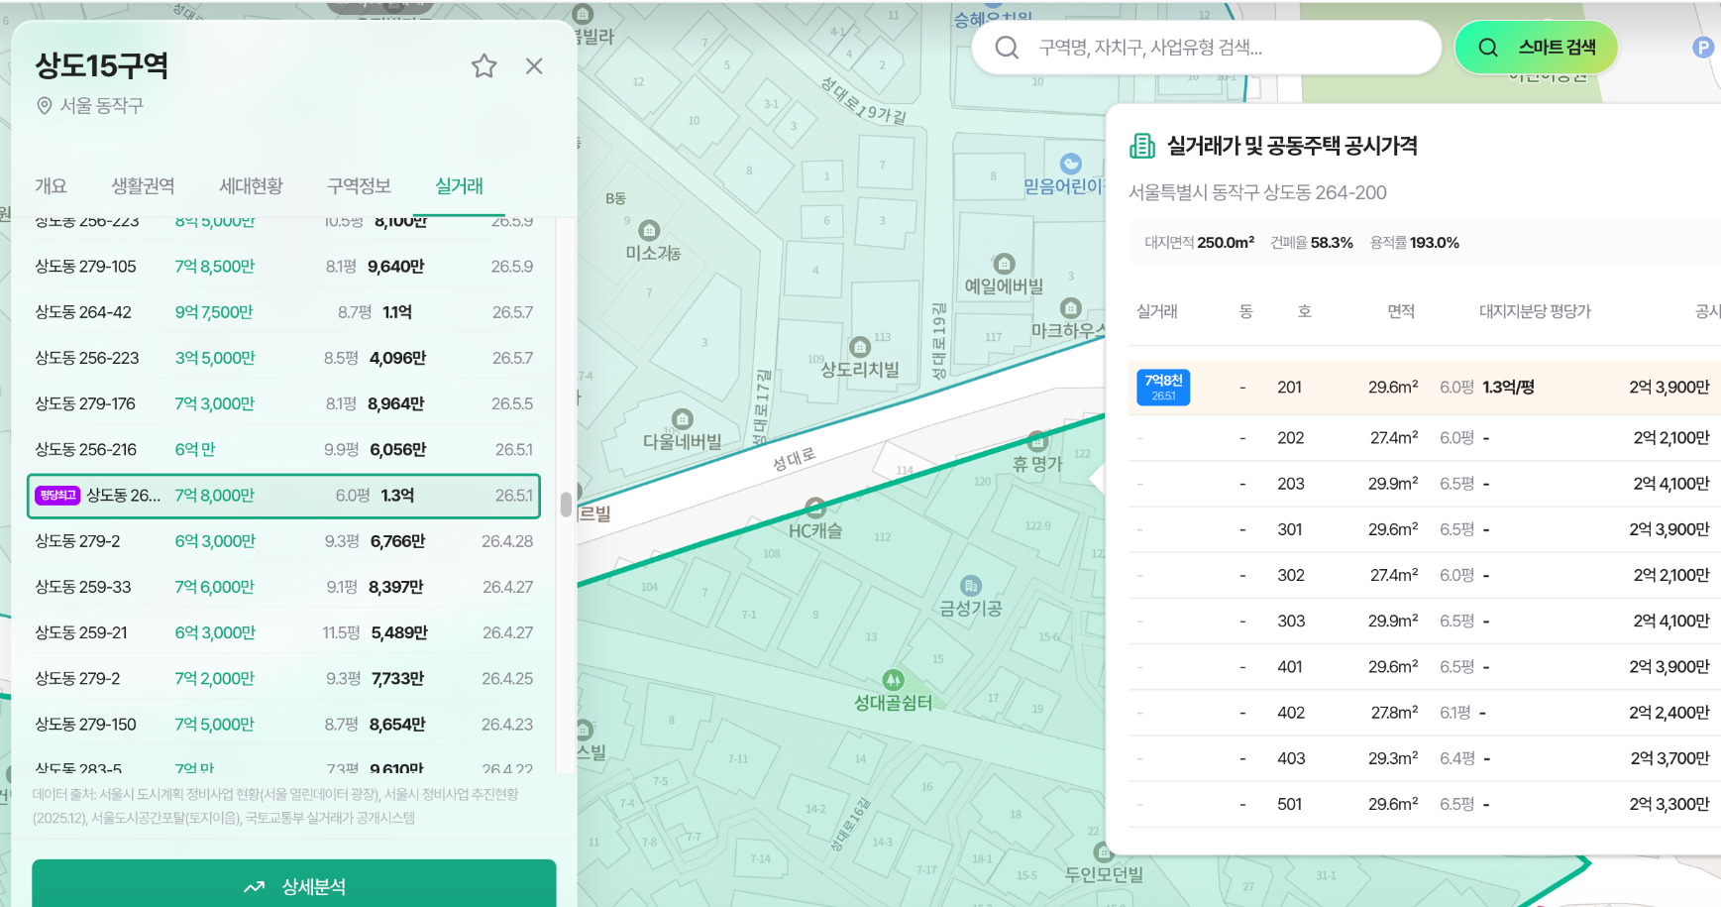
Task: Select the 금성기공 map marker
Action: (x=971, y=586)
